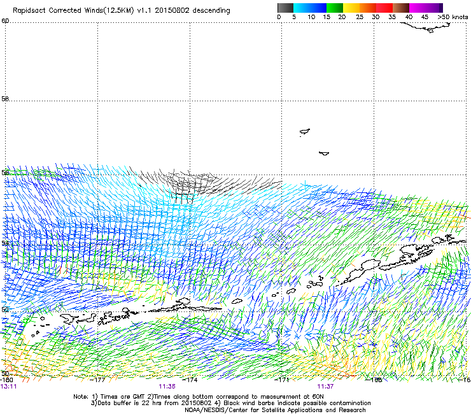This screenshot has height=414, width=471.
Task: Click the 'NOAA/NESDIS/Center for Satellite Applications' credit line
Action: [x=275, y=410]
